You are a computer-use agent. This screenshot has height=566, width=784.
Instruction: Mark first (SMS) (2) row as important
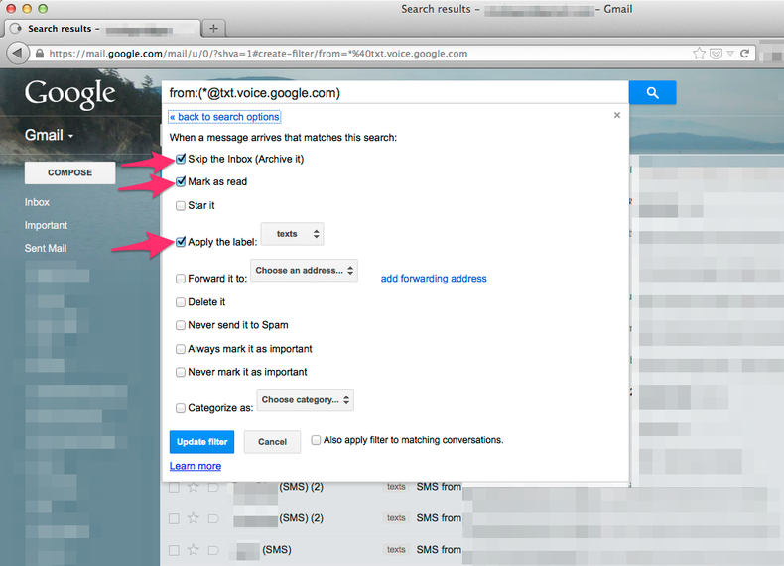tap(213, 487)
